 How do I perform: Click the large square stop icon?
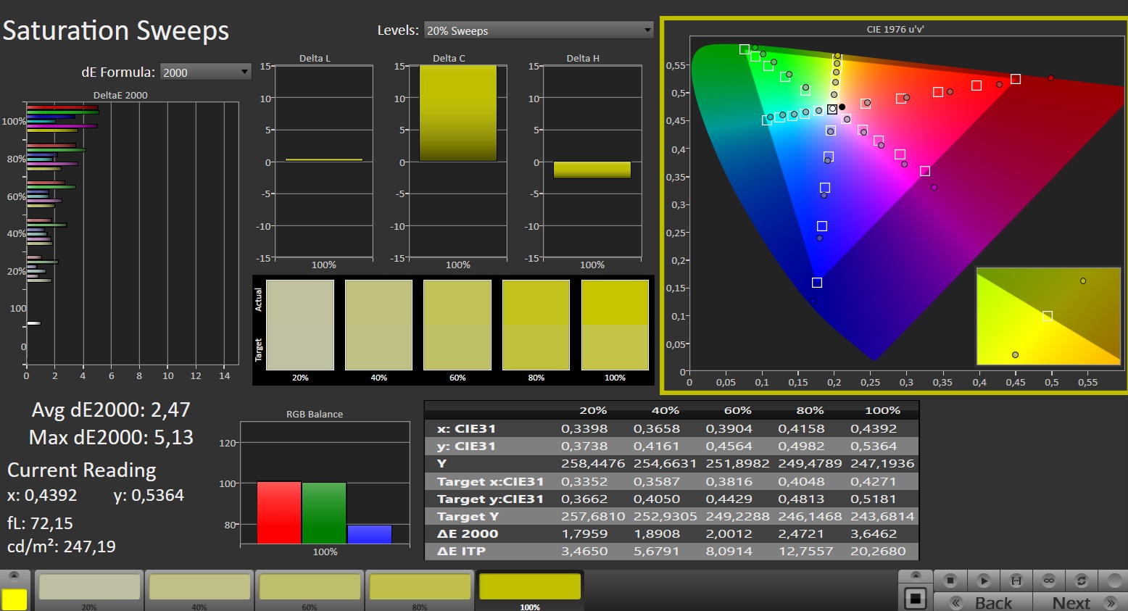pos(916,599)
